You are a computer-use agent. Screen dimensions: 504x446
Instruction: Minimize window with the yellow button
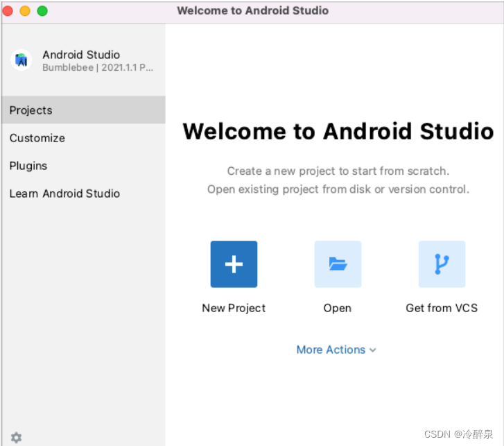(25, 11)
